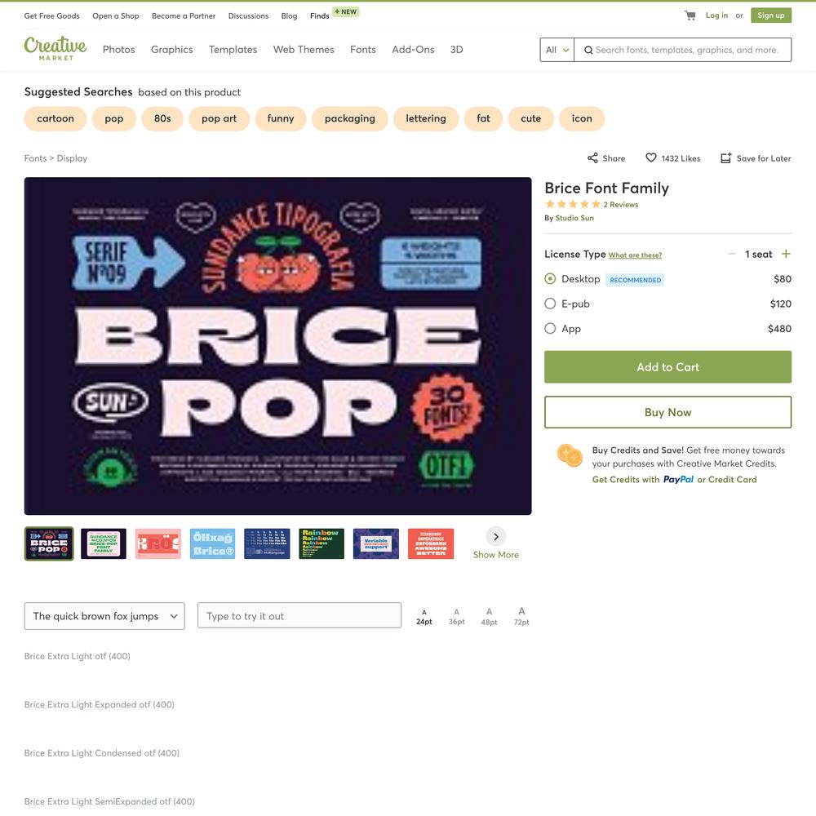
Task: Expand the quick brown fox sample dropdown
Action: tap(104, 616)
